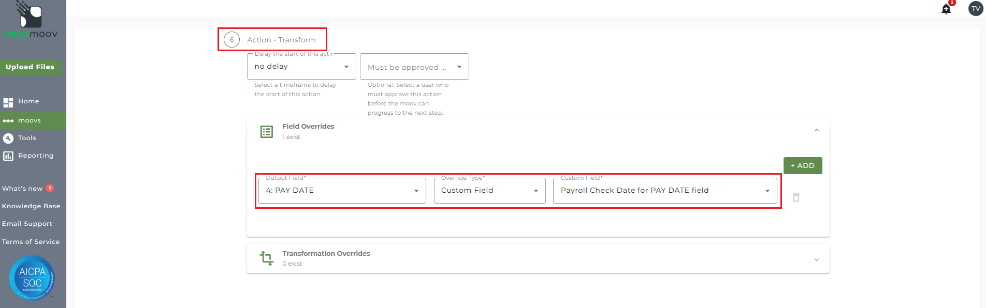Viewport: 986px width, 308px height.
Task: Expand the Transformation Overrides section
Action: click(x=817, y=259)
